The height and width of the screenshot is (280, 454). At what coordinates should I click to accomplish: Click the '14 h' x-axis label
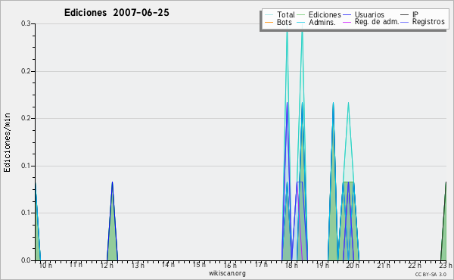coord(168,265)
